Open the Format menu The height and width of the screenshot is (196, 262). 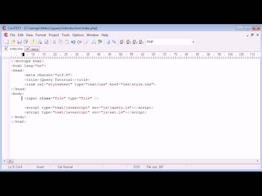[41, 35]
